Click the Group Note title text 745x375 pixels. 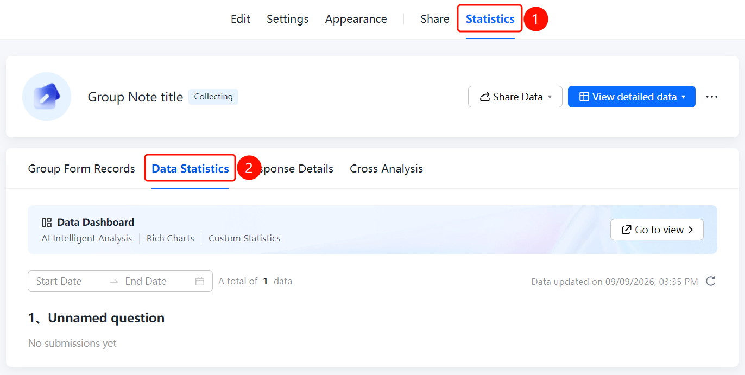coord(136,97)
